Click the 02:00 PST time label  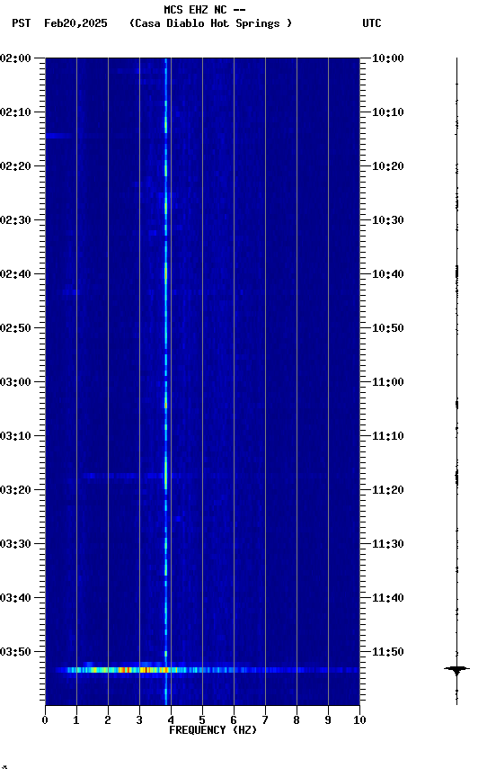(15, 58)
